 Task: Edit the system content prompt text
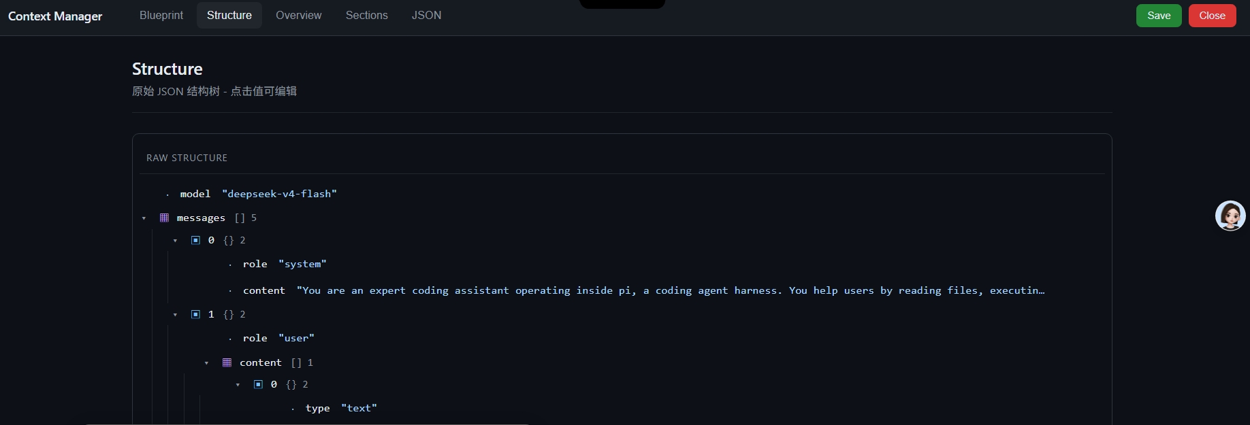point(671,290)
